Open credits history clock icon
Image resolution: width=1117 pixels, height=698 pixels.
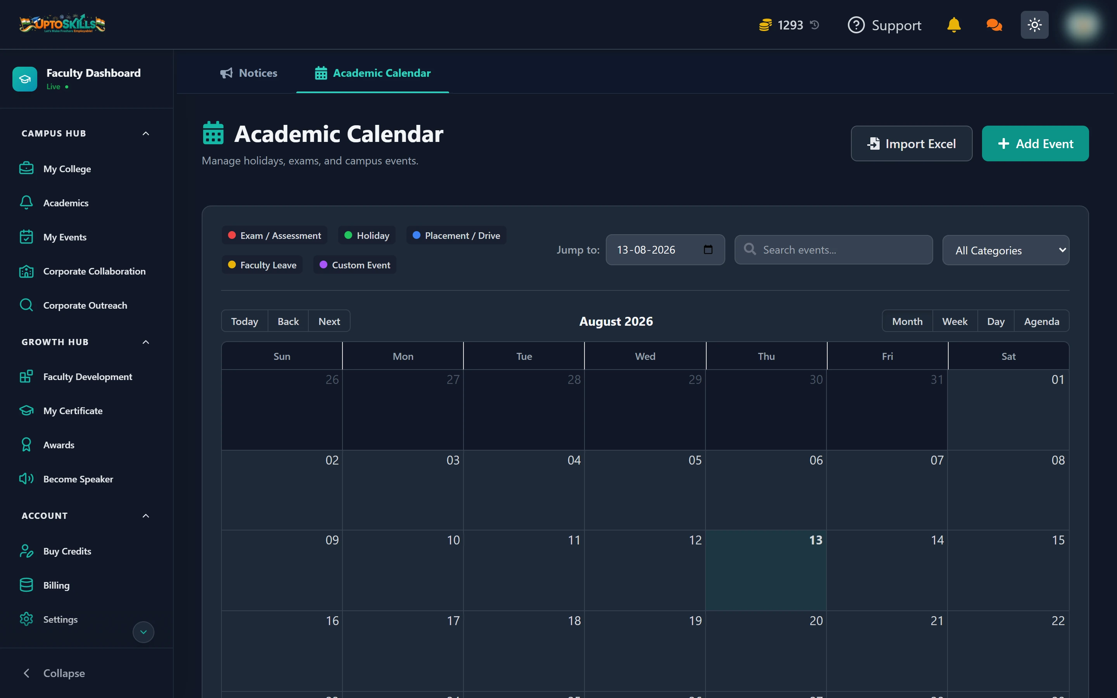814,24
